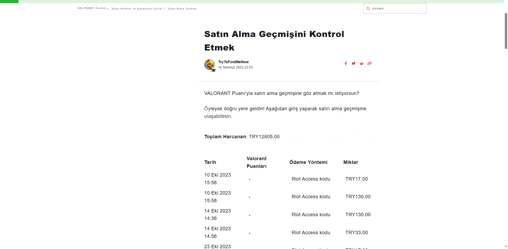This screenshot has height=249, width=508.
Task: Focus the ARAMA search field
Action: pyautogui.click(x=395, y=8)
